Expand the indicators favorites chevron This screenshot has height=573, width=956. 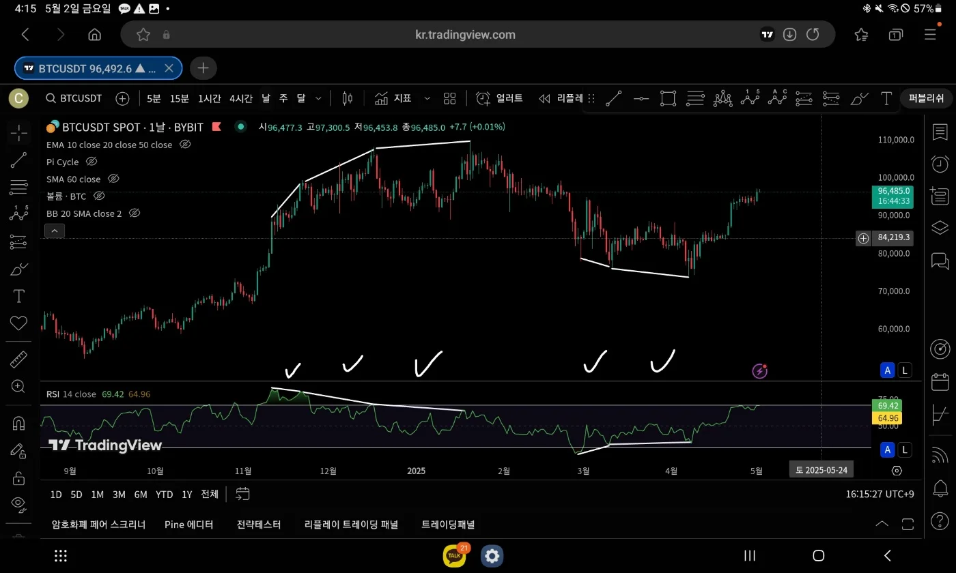(427, 98)
